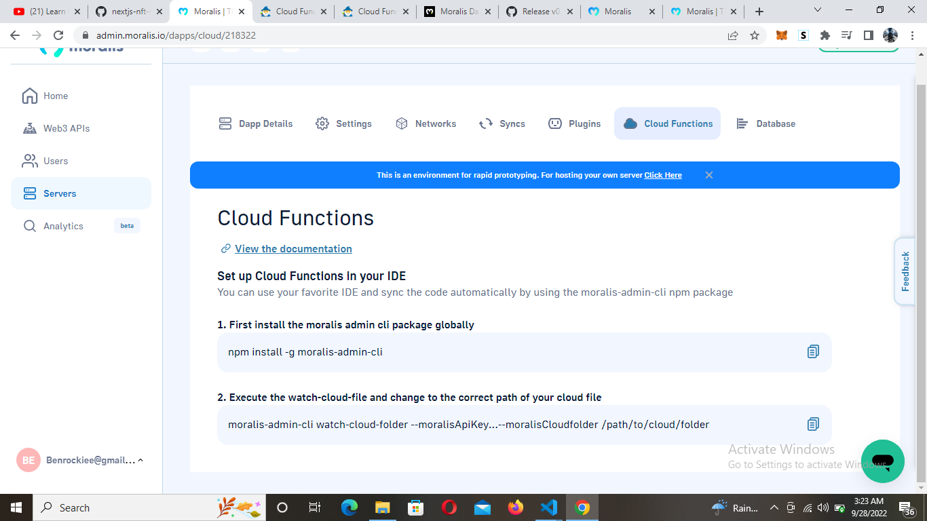Viewport: 927px width, 521px height.
Task: Dismiss the rapid prototyping banner
Action: [708, 175]
